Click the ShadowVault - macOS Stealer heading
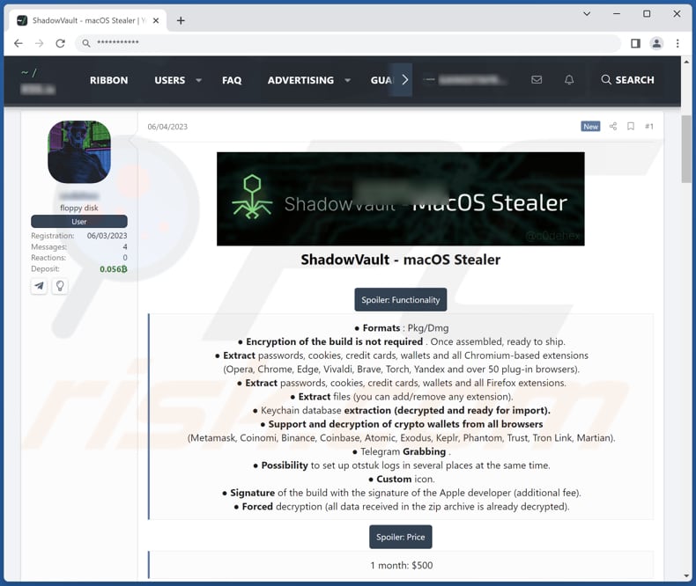This screenshot has width=696, height=586. coord(400,260)
